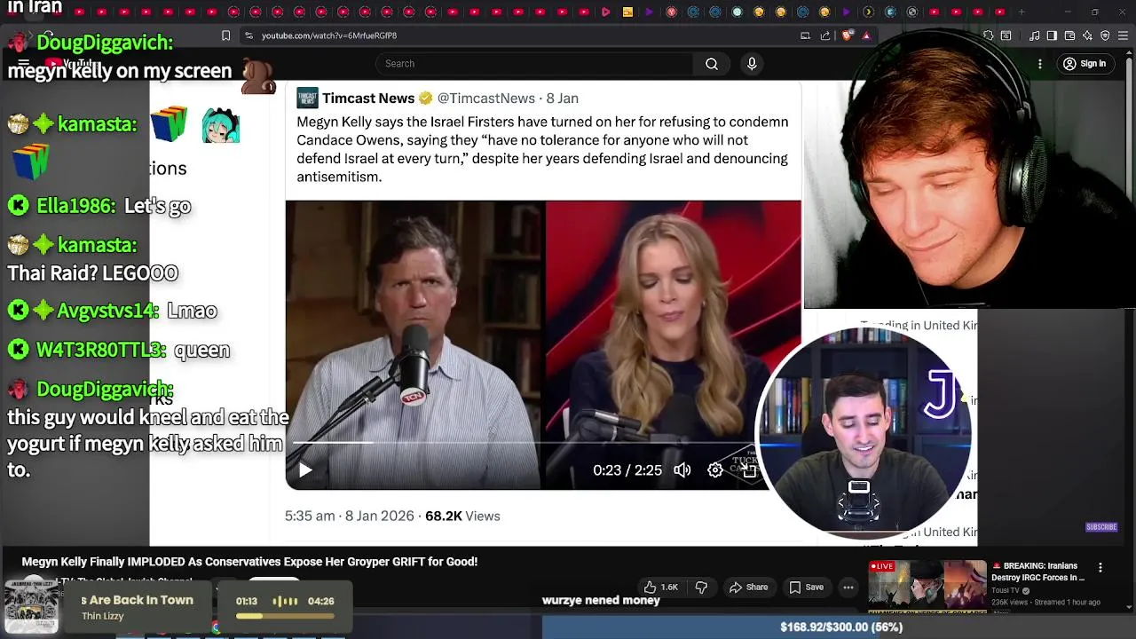1136x639 pixels.
Task: Play the Timcast News tweet video
Action: pos(305,470)
